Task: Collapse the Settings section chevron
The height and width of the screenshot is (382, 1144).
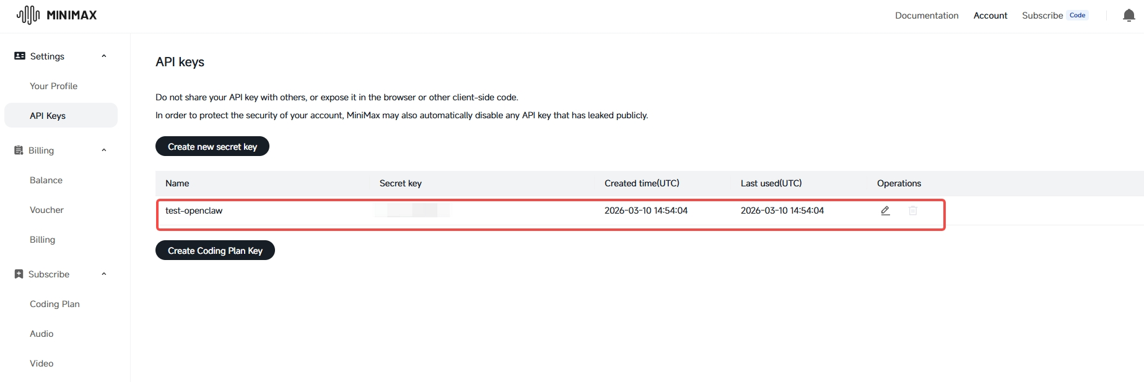Action: point(104,56)
